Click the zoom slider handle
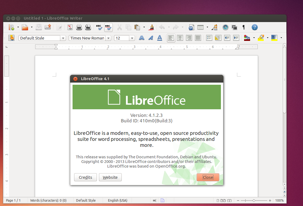This screenshot has height=206, width=303. (x=254, y=201)
